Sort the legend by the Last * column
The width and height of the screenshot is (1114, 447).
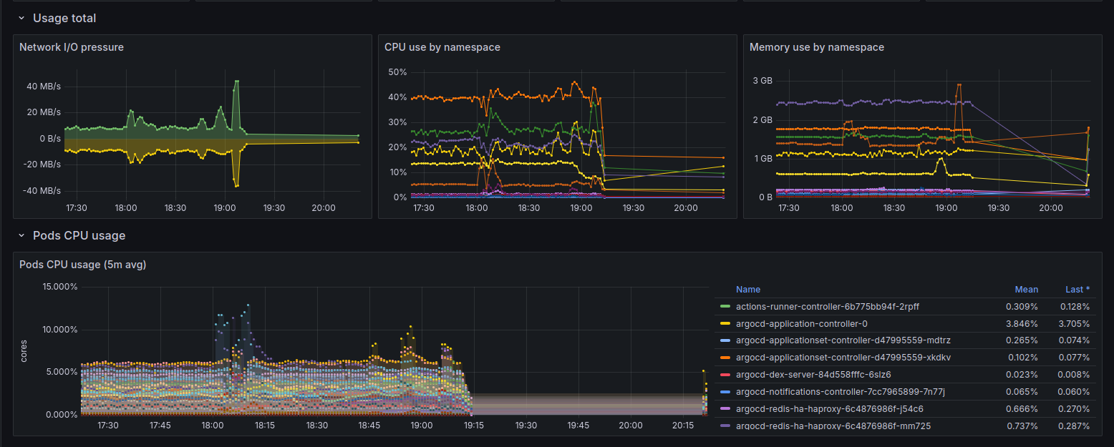1077,290
